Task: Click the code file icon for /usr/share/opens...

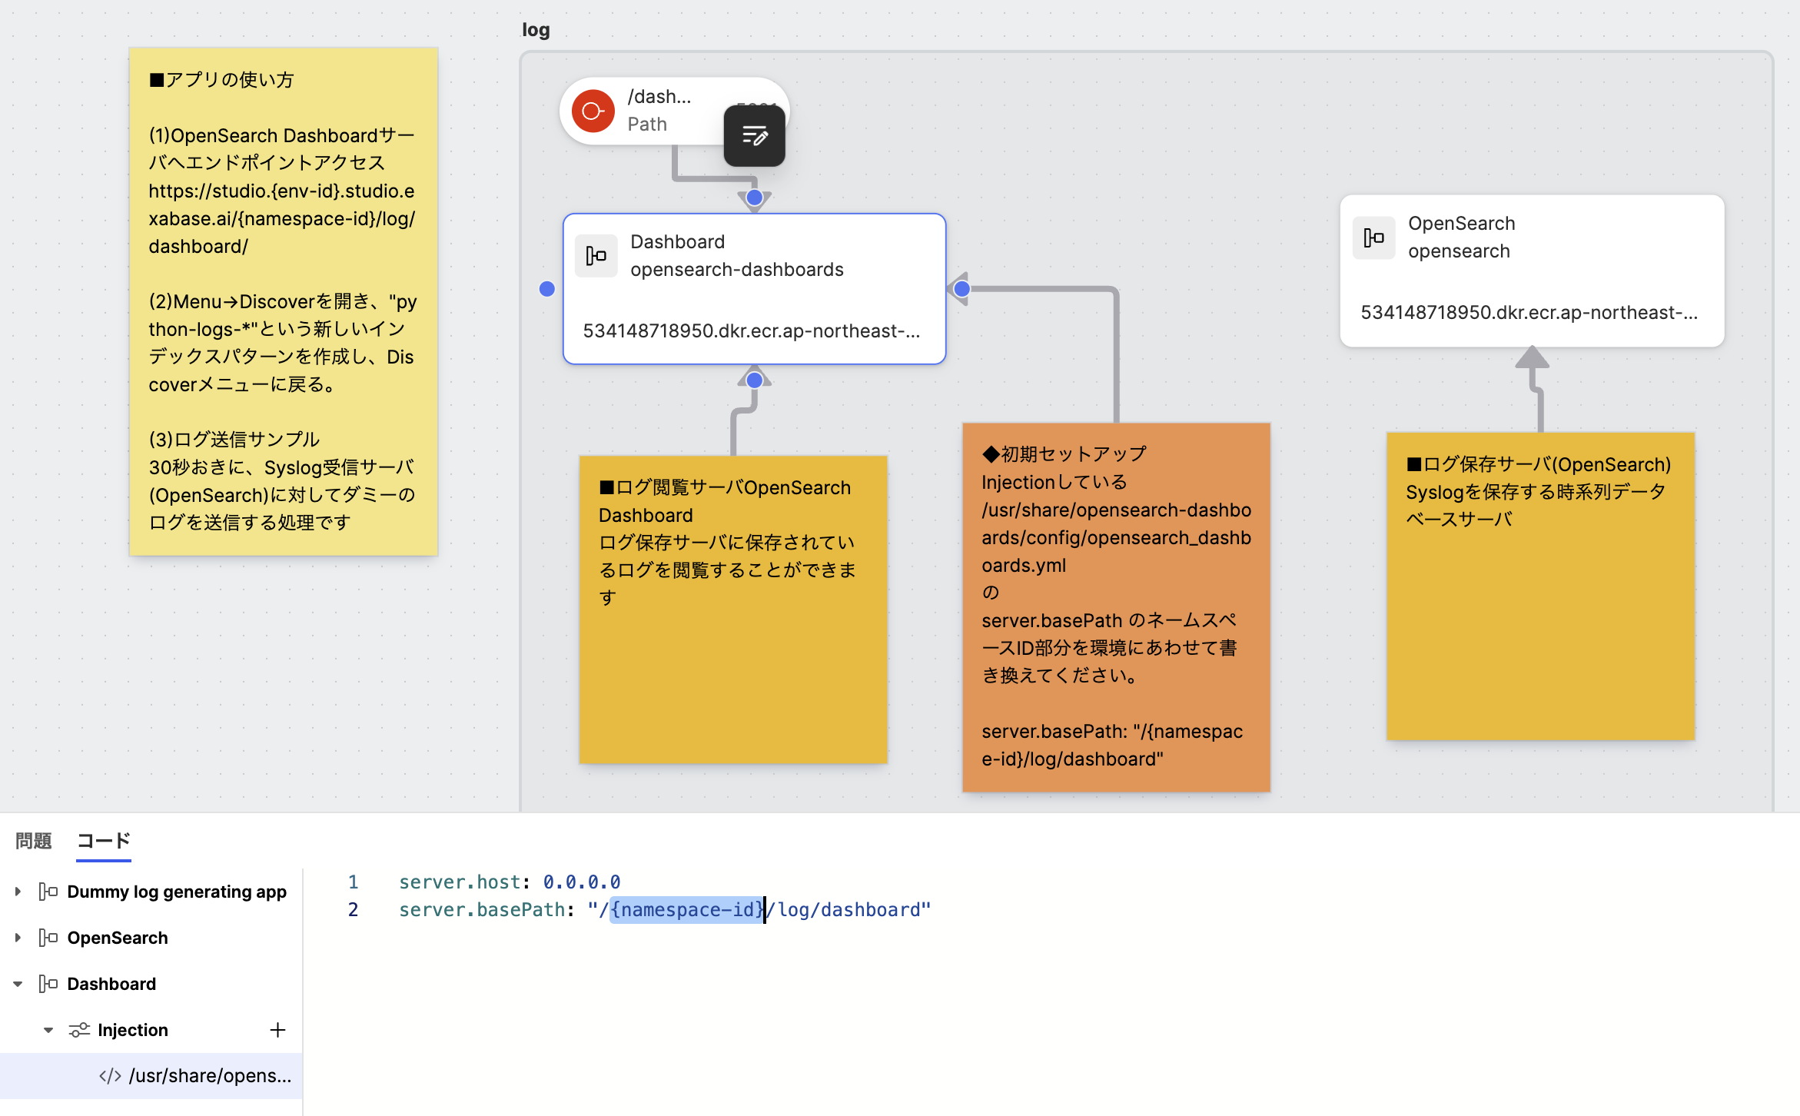Action: pos(110,1076)
